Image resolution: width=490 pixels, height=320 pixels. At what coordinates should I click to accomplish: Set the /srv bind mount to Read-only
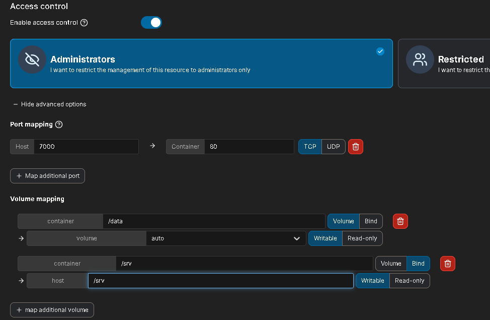pyautogui.click(x=409, y=281)
